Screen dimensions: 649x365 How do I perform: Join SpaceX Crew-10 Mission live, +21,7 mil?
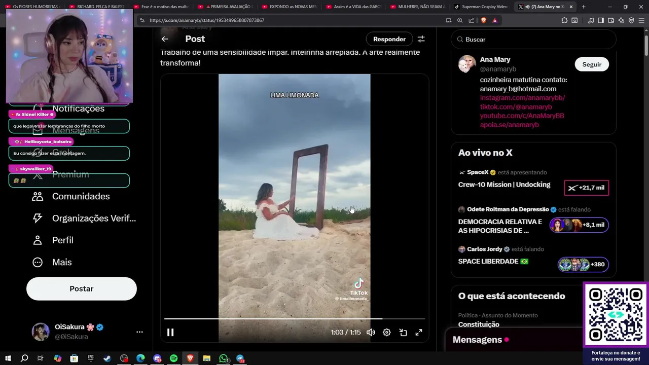(587, 188)
